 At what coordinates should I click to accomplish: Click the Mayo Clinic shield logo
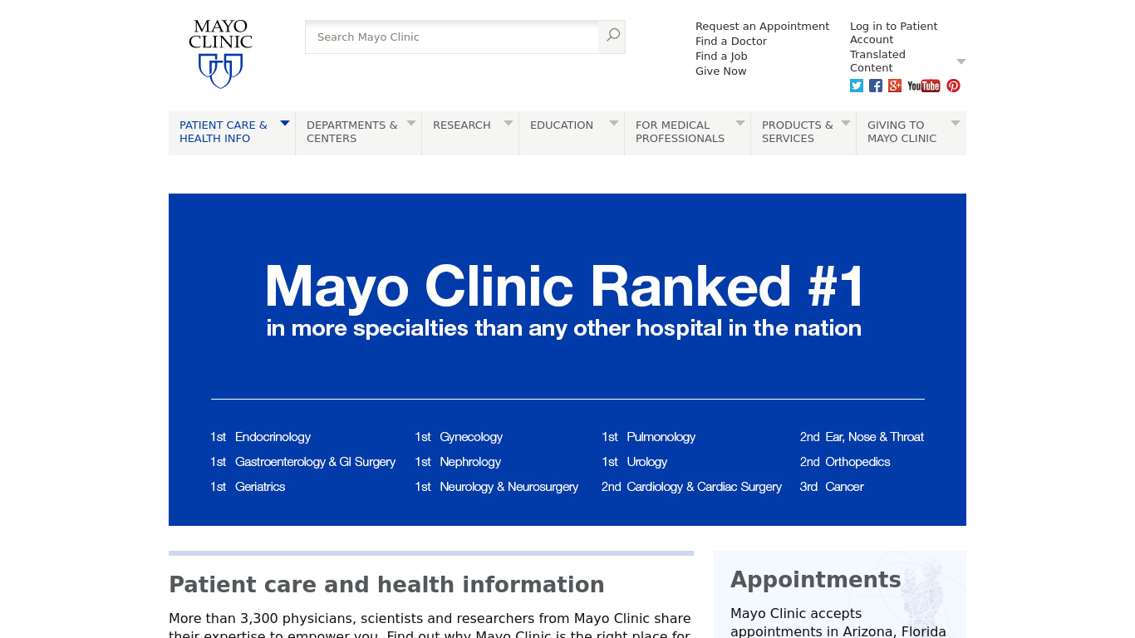coord(220,55)
